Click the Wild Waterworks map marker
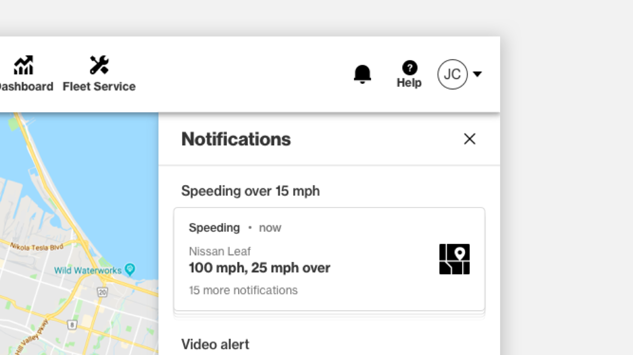The image size is (633, 355). tap(130, 269)
